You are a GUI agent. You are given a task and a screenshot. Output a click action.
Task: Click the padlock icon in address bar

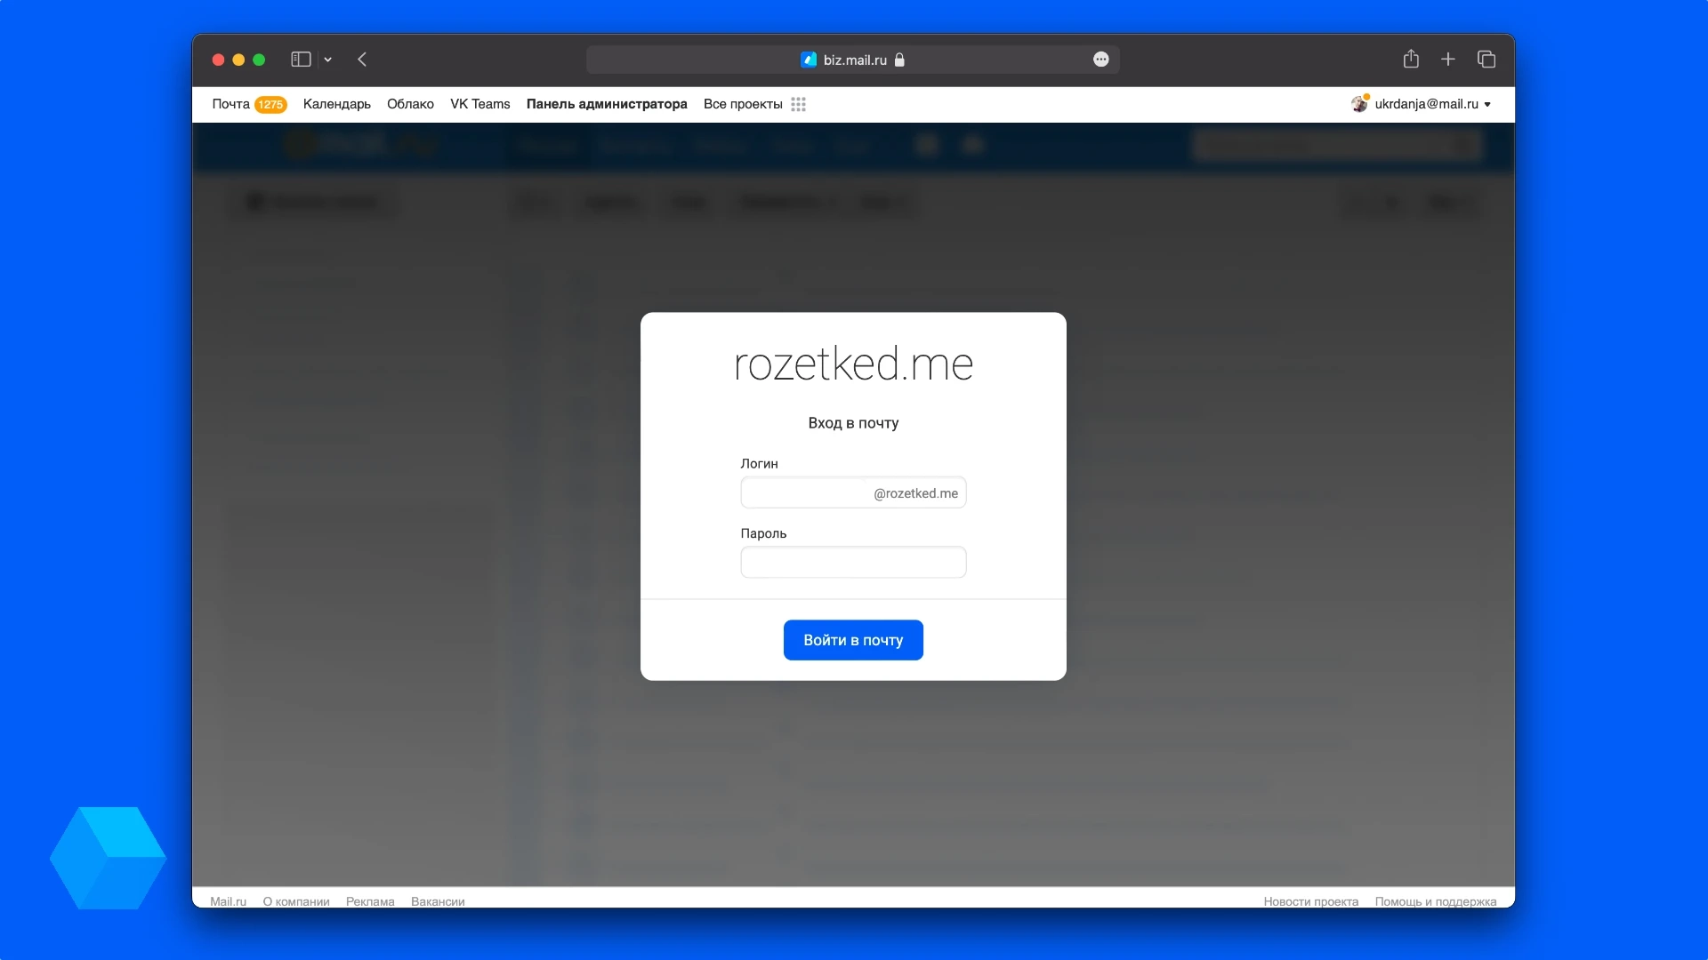[899, 60]
